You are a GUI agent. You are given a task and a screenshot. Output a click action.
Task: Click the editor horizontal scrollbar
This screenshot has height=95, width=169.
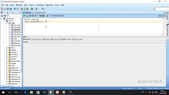pyautogui.click(x=93, y=35)
